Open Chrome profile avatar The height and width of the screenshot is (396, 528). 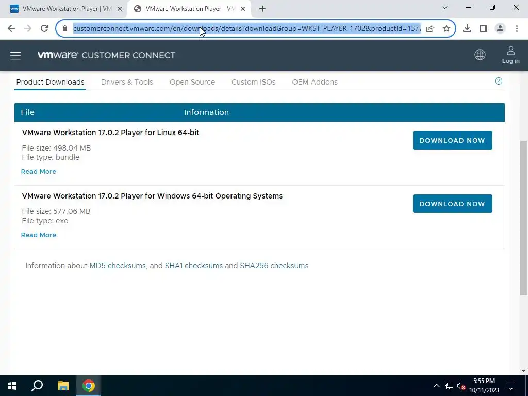coord(500,29)
